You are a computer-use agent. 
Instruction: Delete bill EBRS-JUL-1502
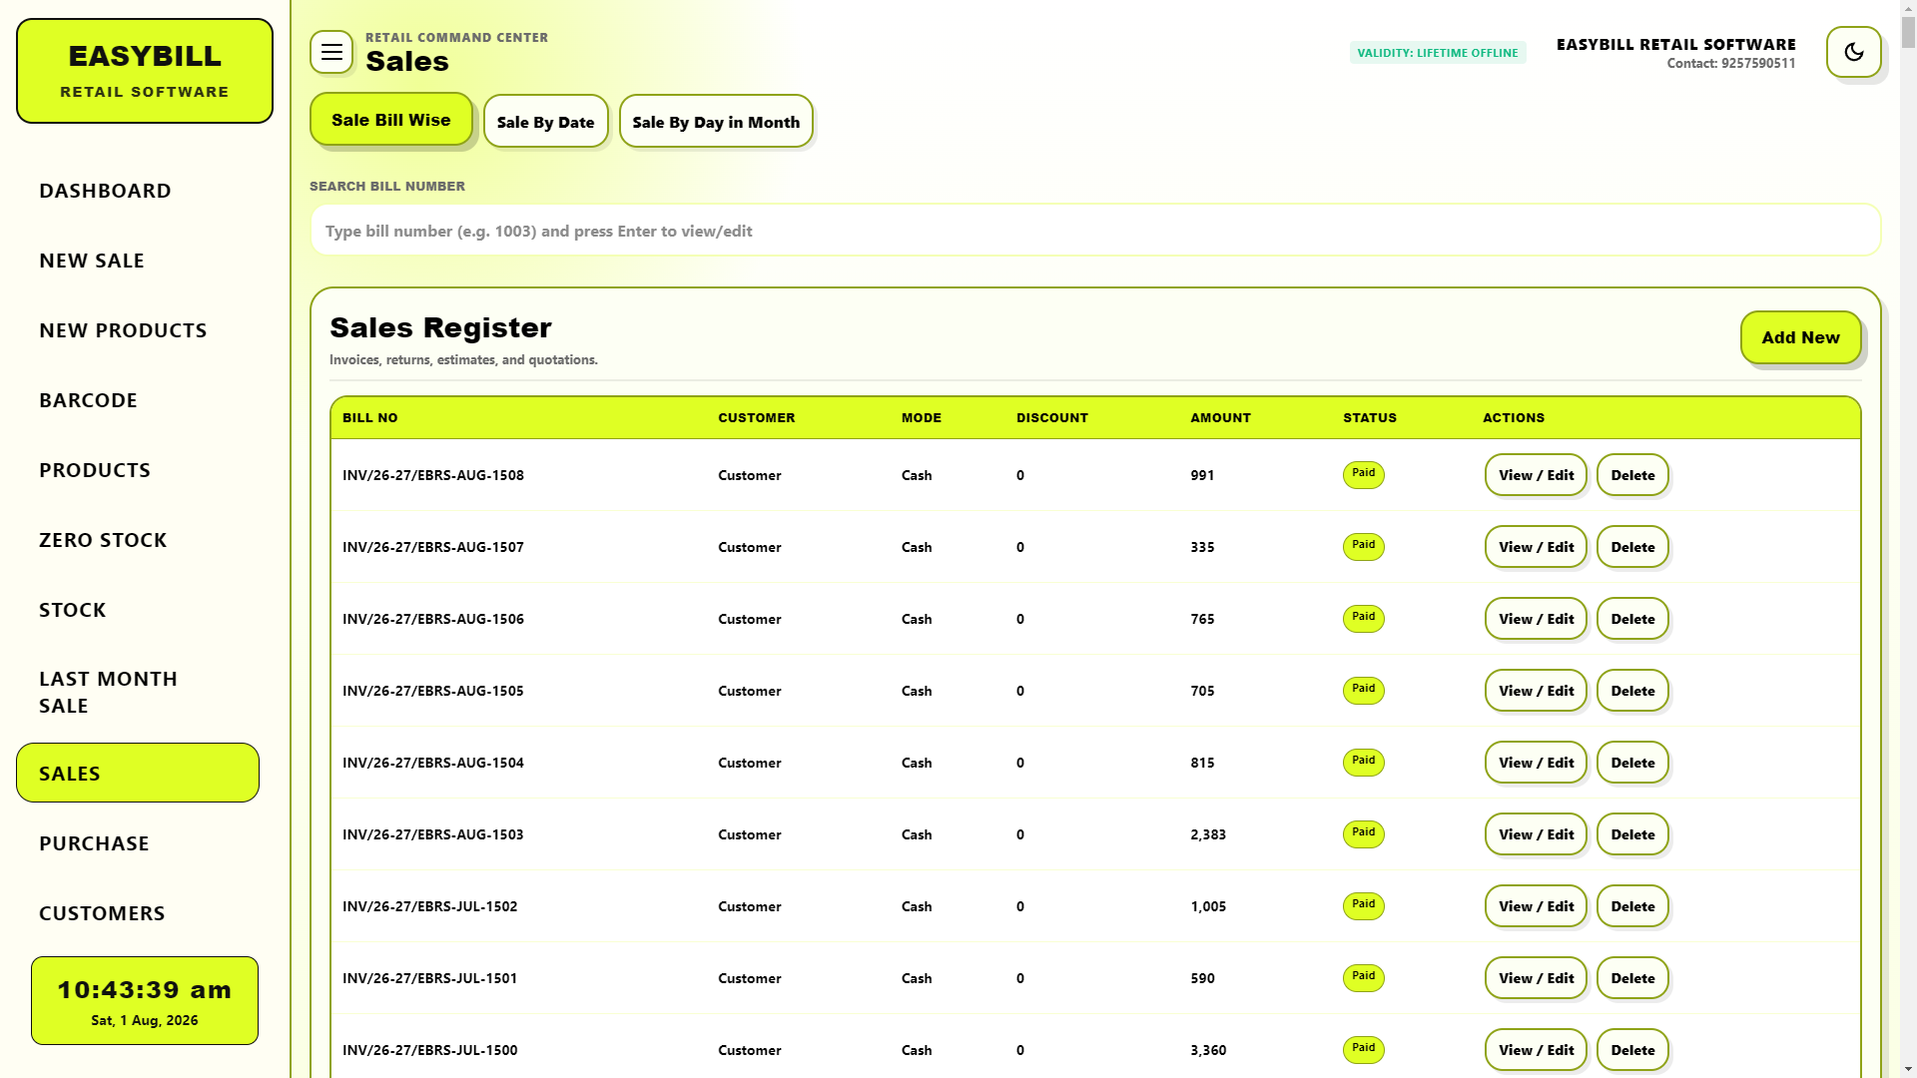1632,906
